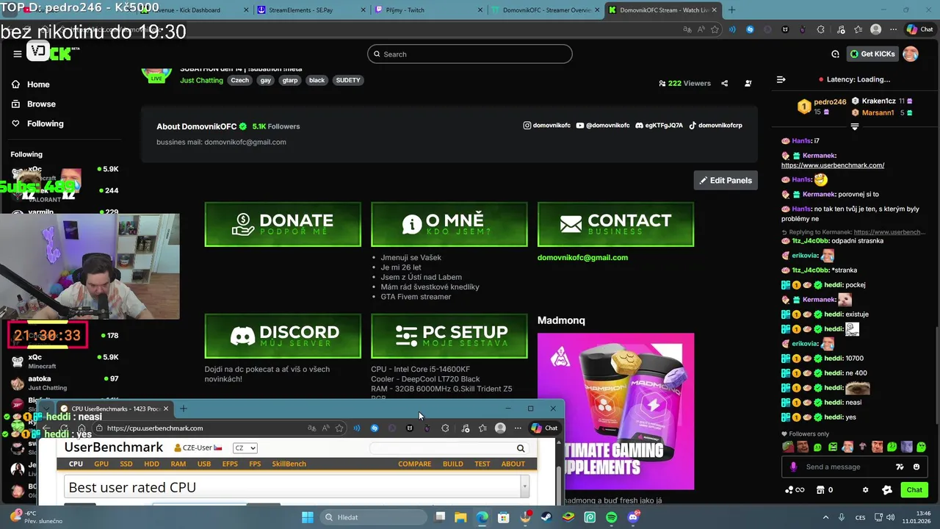The height and width of the screenshot is (529, 940).
Task: Click the Shazam extension icon
Action: point(750,29)
